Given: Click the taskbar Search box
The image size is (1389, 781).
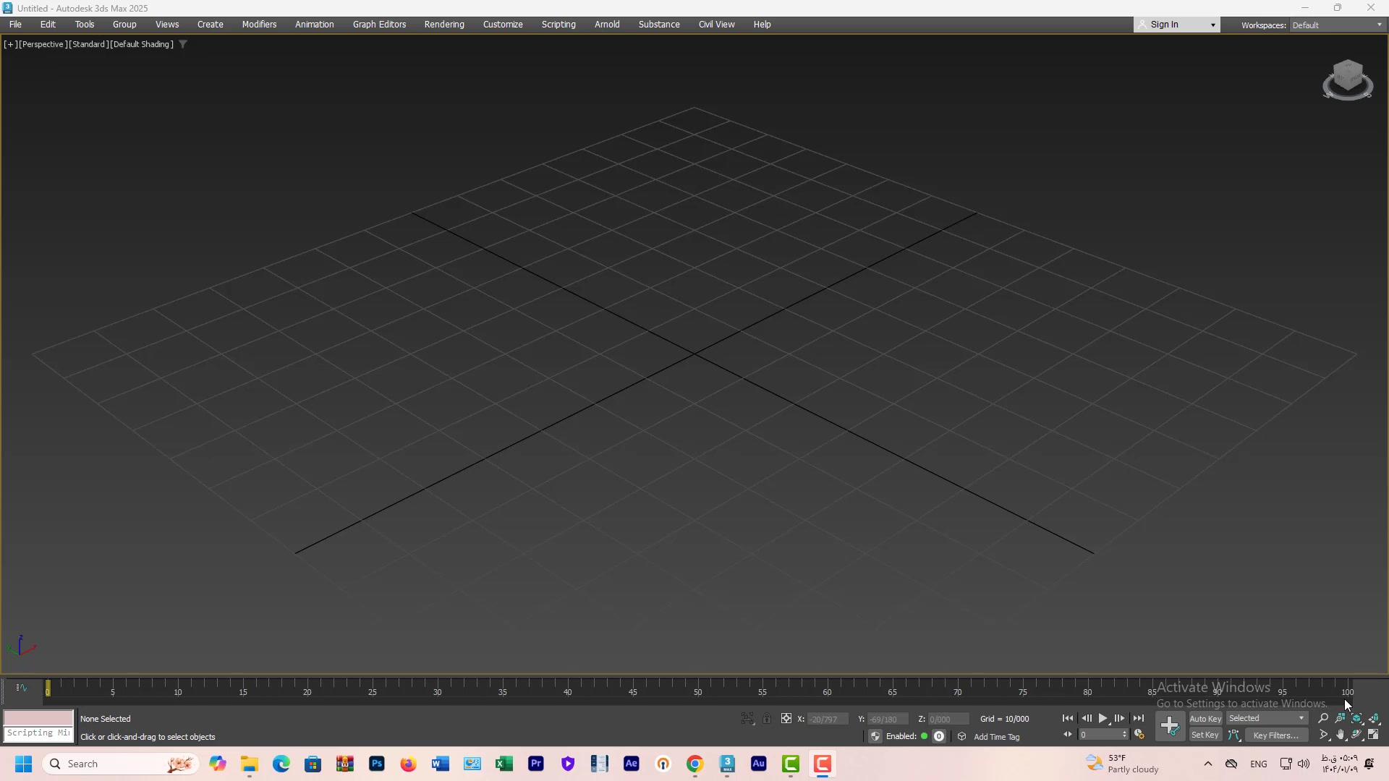Looking at the screenshot, I should tap(121, 764).
